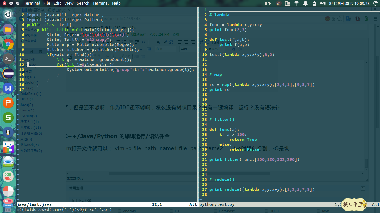Click DataBase(1) category link in browser behind
The height and width of the screenshot is (213, 380).
click(x=31, y=94)
